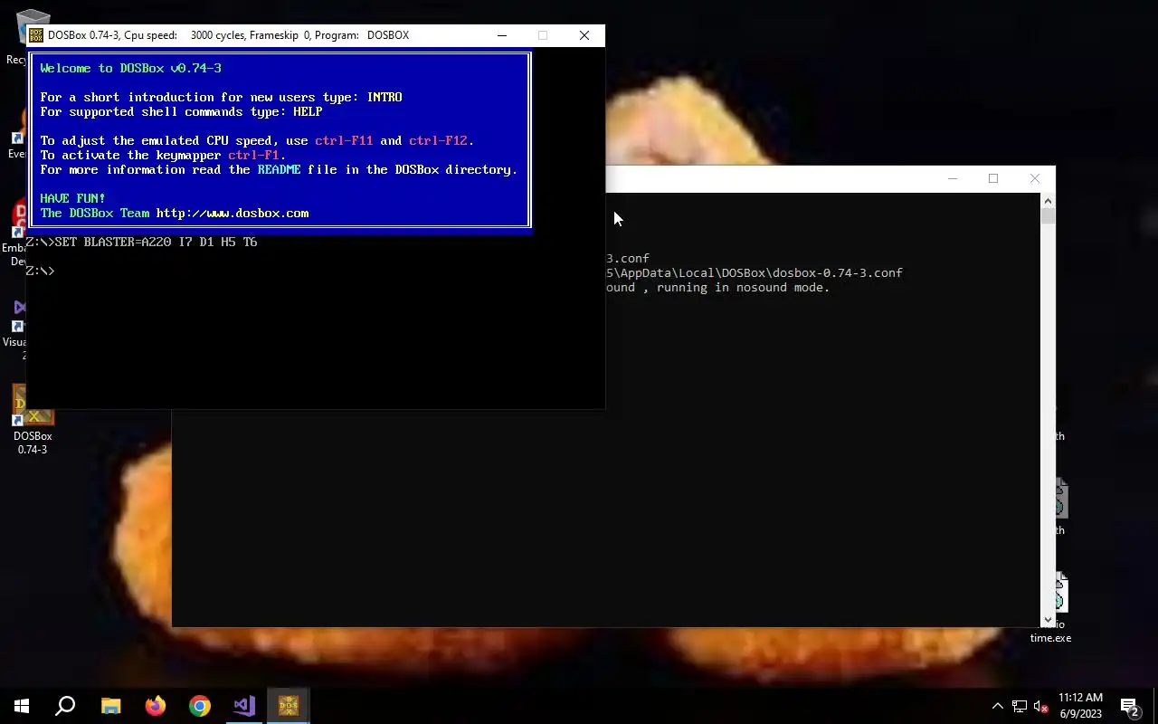The image size is (1158, 724).
Task: Close the DOSBox status console window
Action: 1035,178
